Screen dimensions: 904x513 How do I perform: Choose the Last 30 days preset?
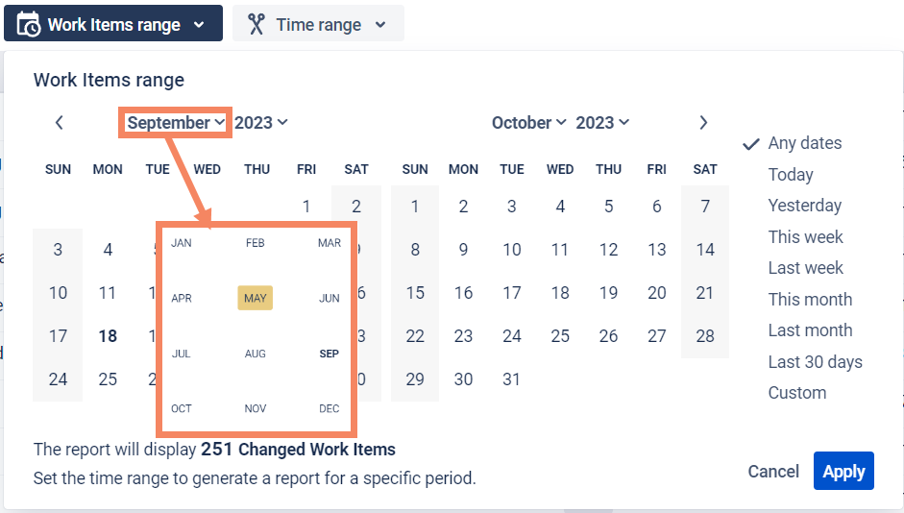[815, 362]
